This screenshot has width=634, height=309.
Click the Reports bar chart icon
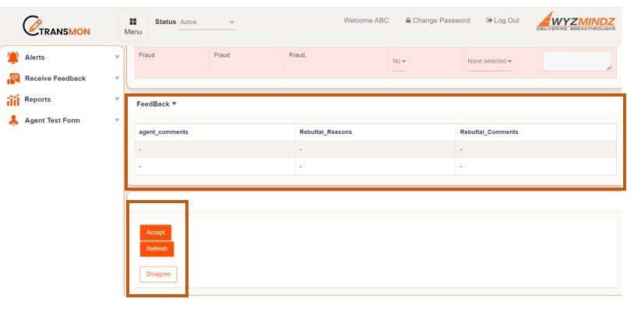pyautogui.click(x=13, y=100)
